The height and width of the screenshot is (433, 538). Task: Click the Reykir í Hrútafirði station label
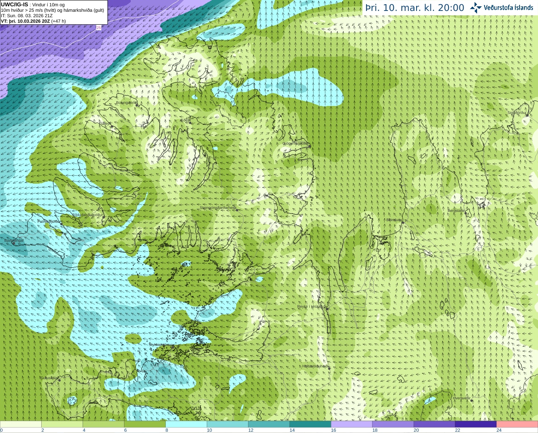pyautogui.click(x=311, y=306)
